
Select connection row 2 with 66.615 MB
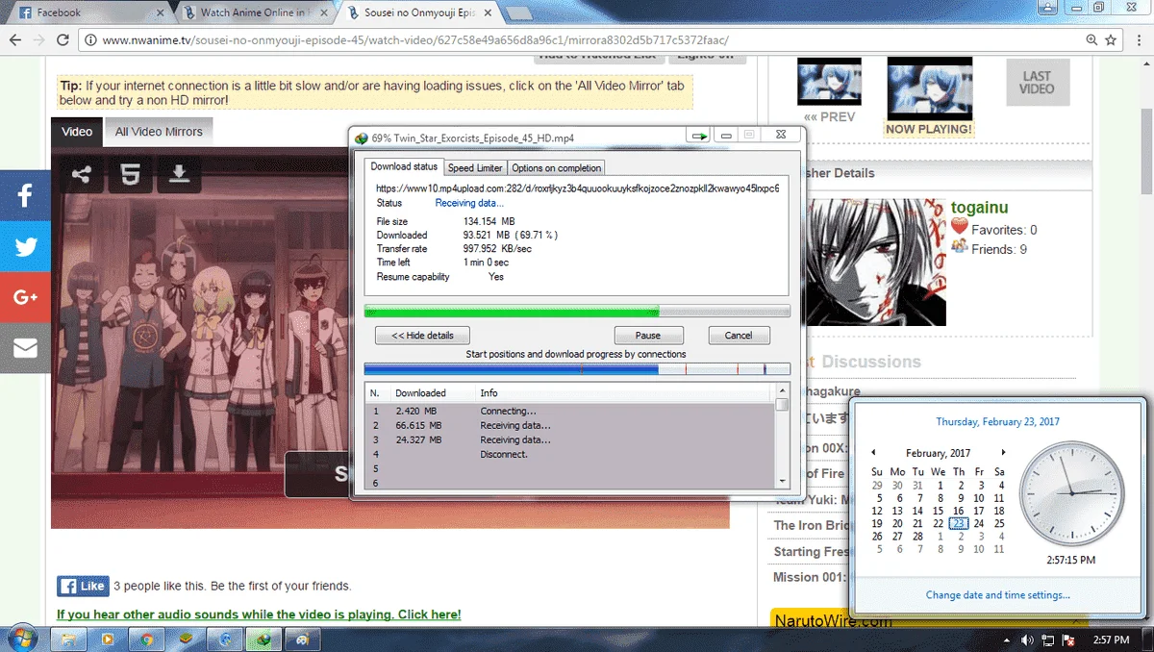point(570,425)
